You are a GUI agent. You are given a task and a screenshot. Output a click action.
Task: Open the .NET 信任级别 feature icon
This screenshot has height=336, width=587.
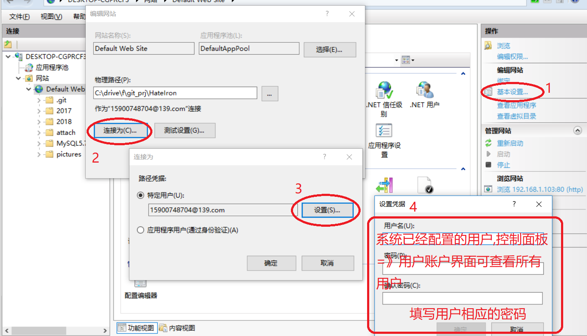coord(384,91)
